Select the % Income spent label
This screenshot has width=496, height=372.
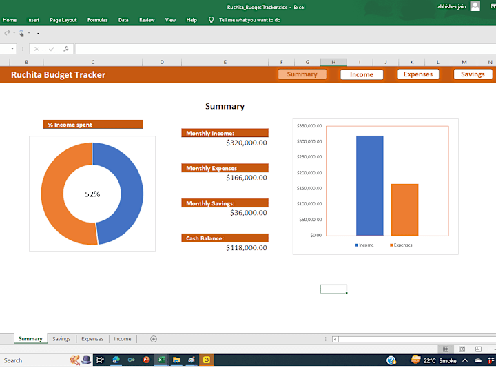click(93, 124)
